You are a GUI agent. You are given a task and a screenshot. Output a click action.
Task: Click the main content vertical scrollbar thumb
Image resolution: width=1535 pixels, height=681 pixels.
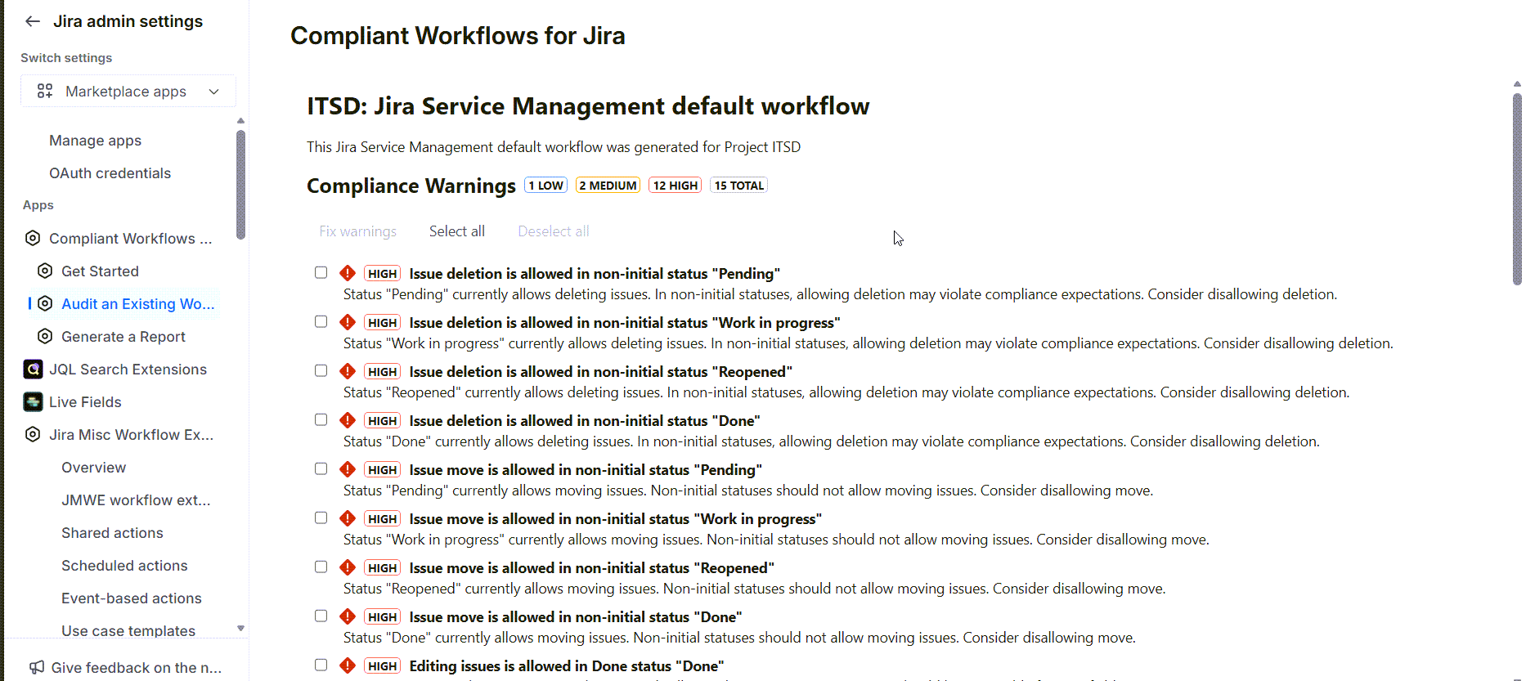(x=1517, y=189)
